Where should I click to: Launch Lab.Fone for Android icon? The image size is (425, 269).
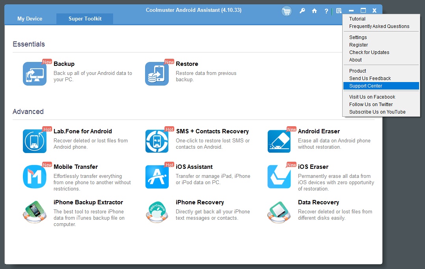[35, 141]
